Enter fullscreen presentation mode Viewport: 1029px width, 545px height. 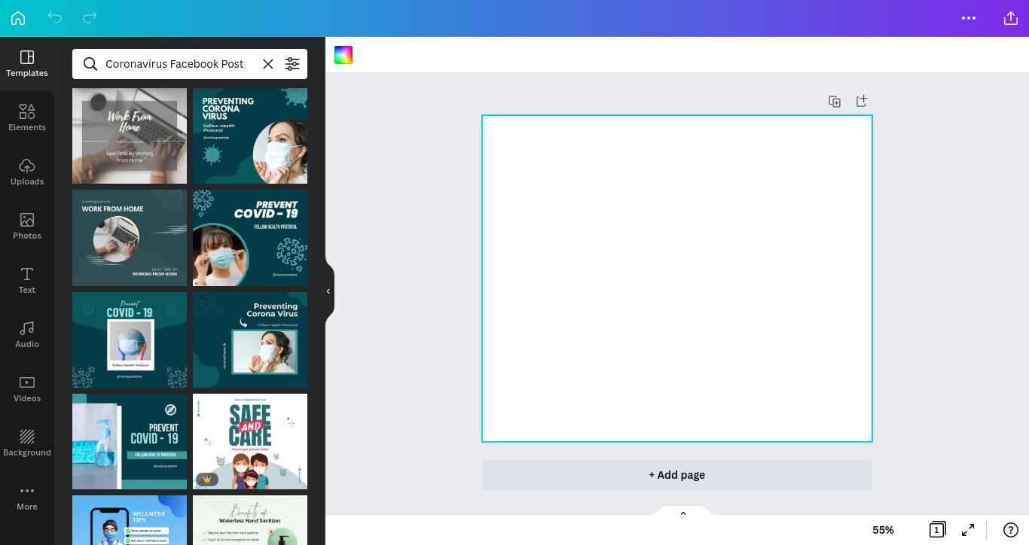pyautogui.click(x=968, y=530)
